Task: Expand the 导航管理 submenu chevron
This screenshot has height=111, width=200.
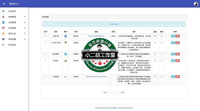Action: point(25,17)
